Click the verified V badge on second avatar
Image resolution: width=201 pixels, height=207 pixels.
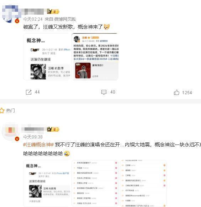click(17, 139)
